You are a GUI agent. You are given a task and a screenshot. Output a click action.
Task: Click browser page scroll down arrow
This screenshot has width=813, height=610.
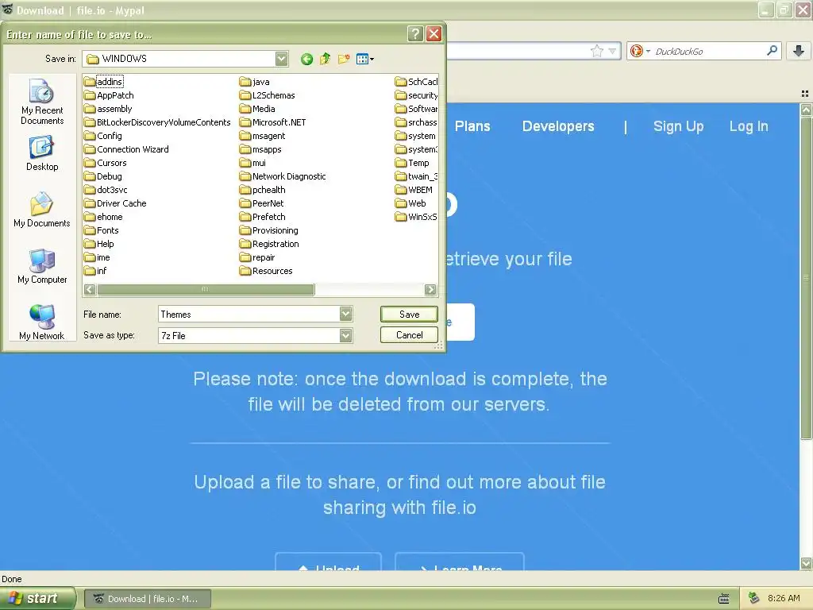coord(806,563)
